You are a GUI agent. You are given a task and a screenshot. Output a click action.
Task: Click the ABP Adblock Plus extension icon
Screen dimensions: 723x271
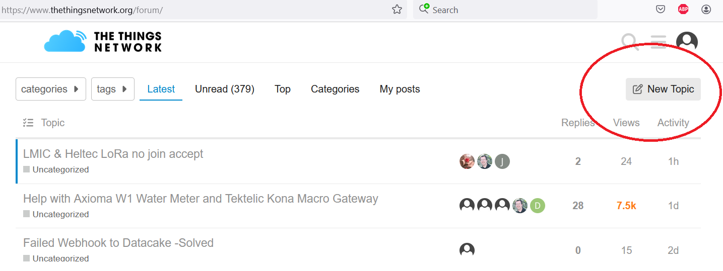(683, 9)
